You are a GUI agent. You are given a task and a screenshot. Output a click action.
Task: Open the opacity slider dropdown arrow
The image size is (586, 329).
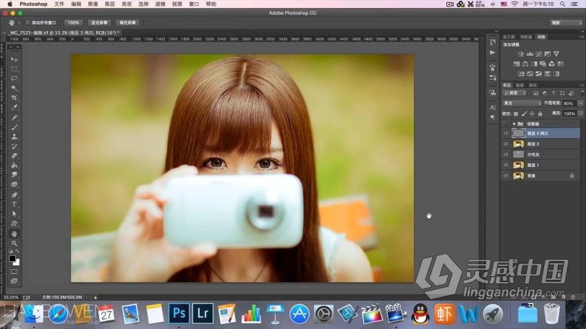(580, 103)
